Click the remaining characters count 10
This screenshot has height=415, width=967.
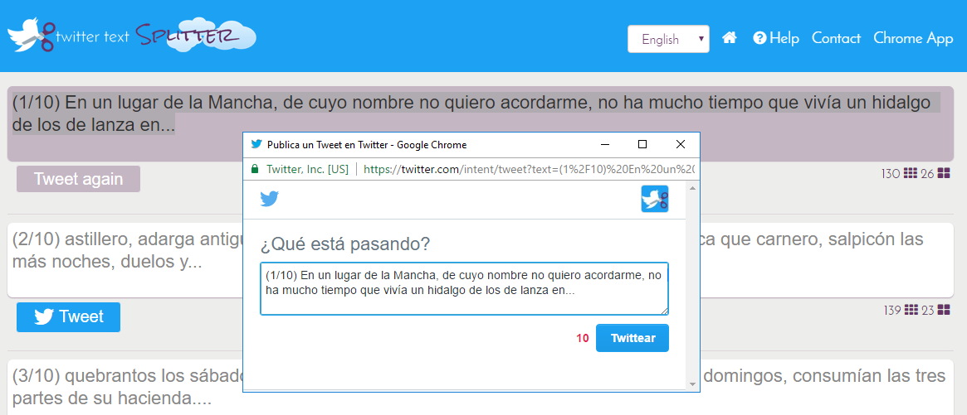(582, 338)
